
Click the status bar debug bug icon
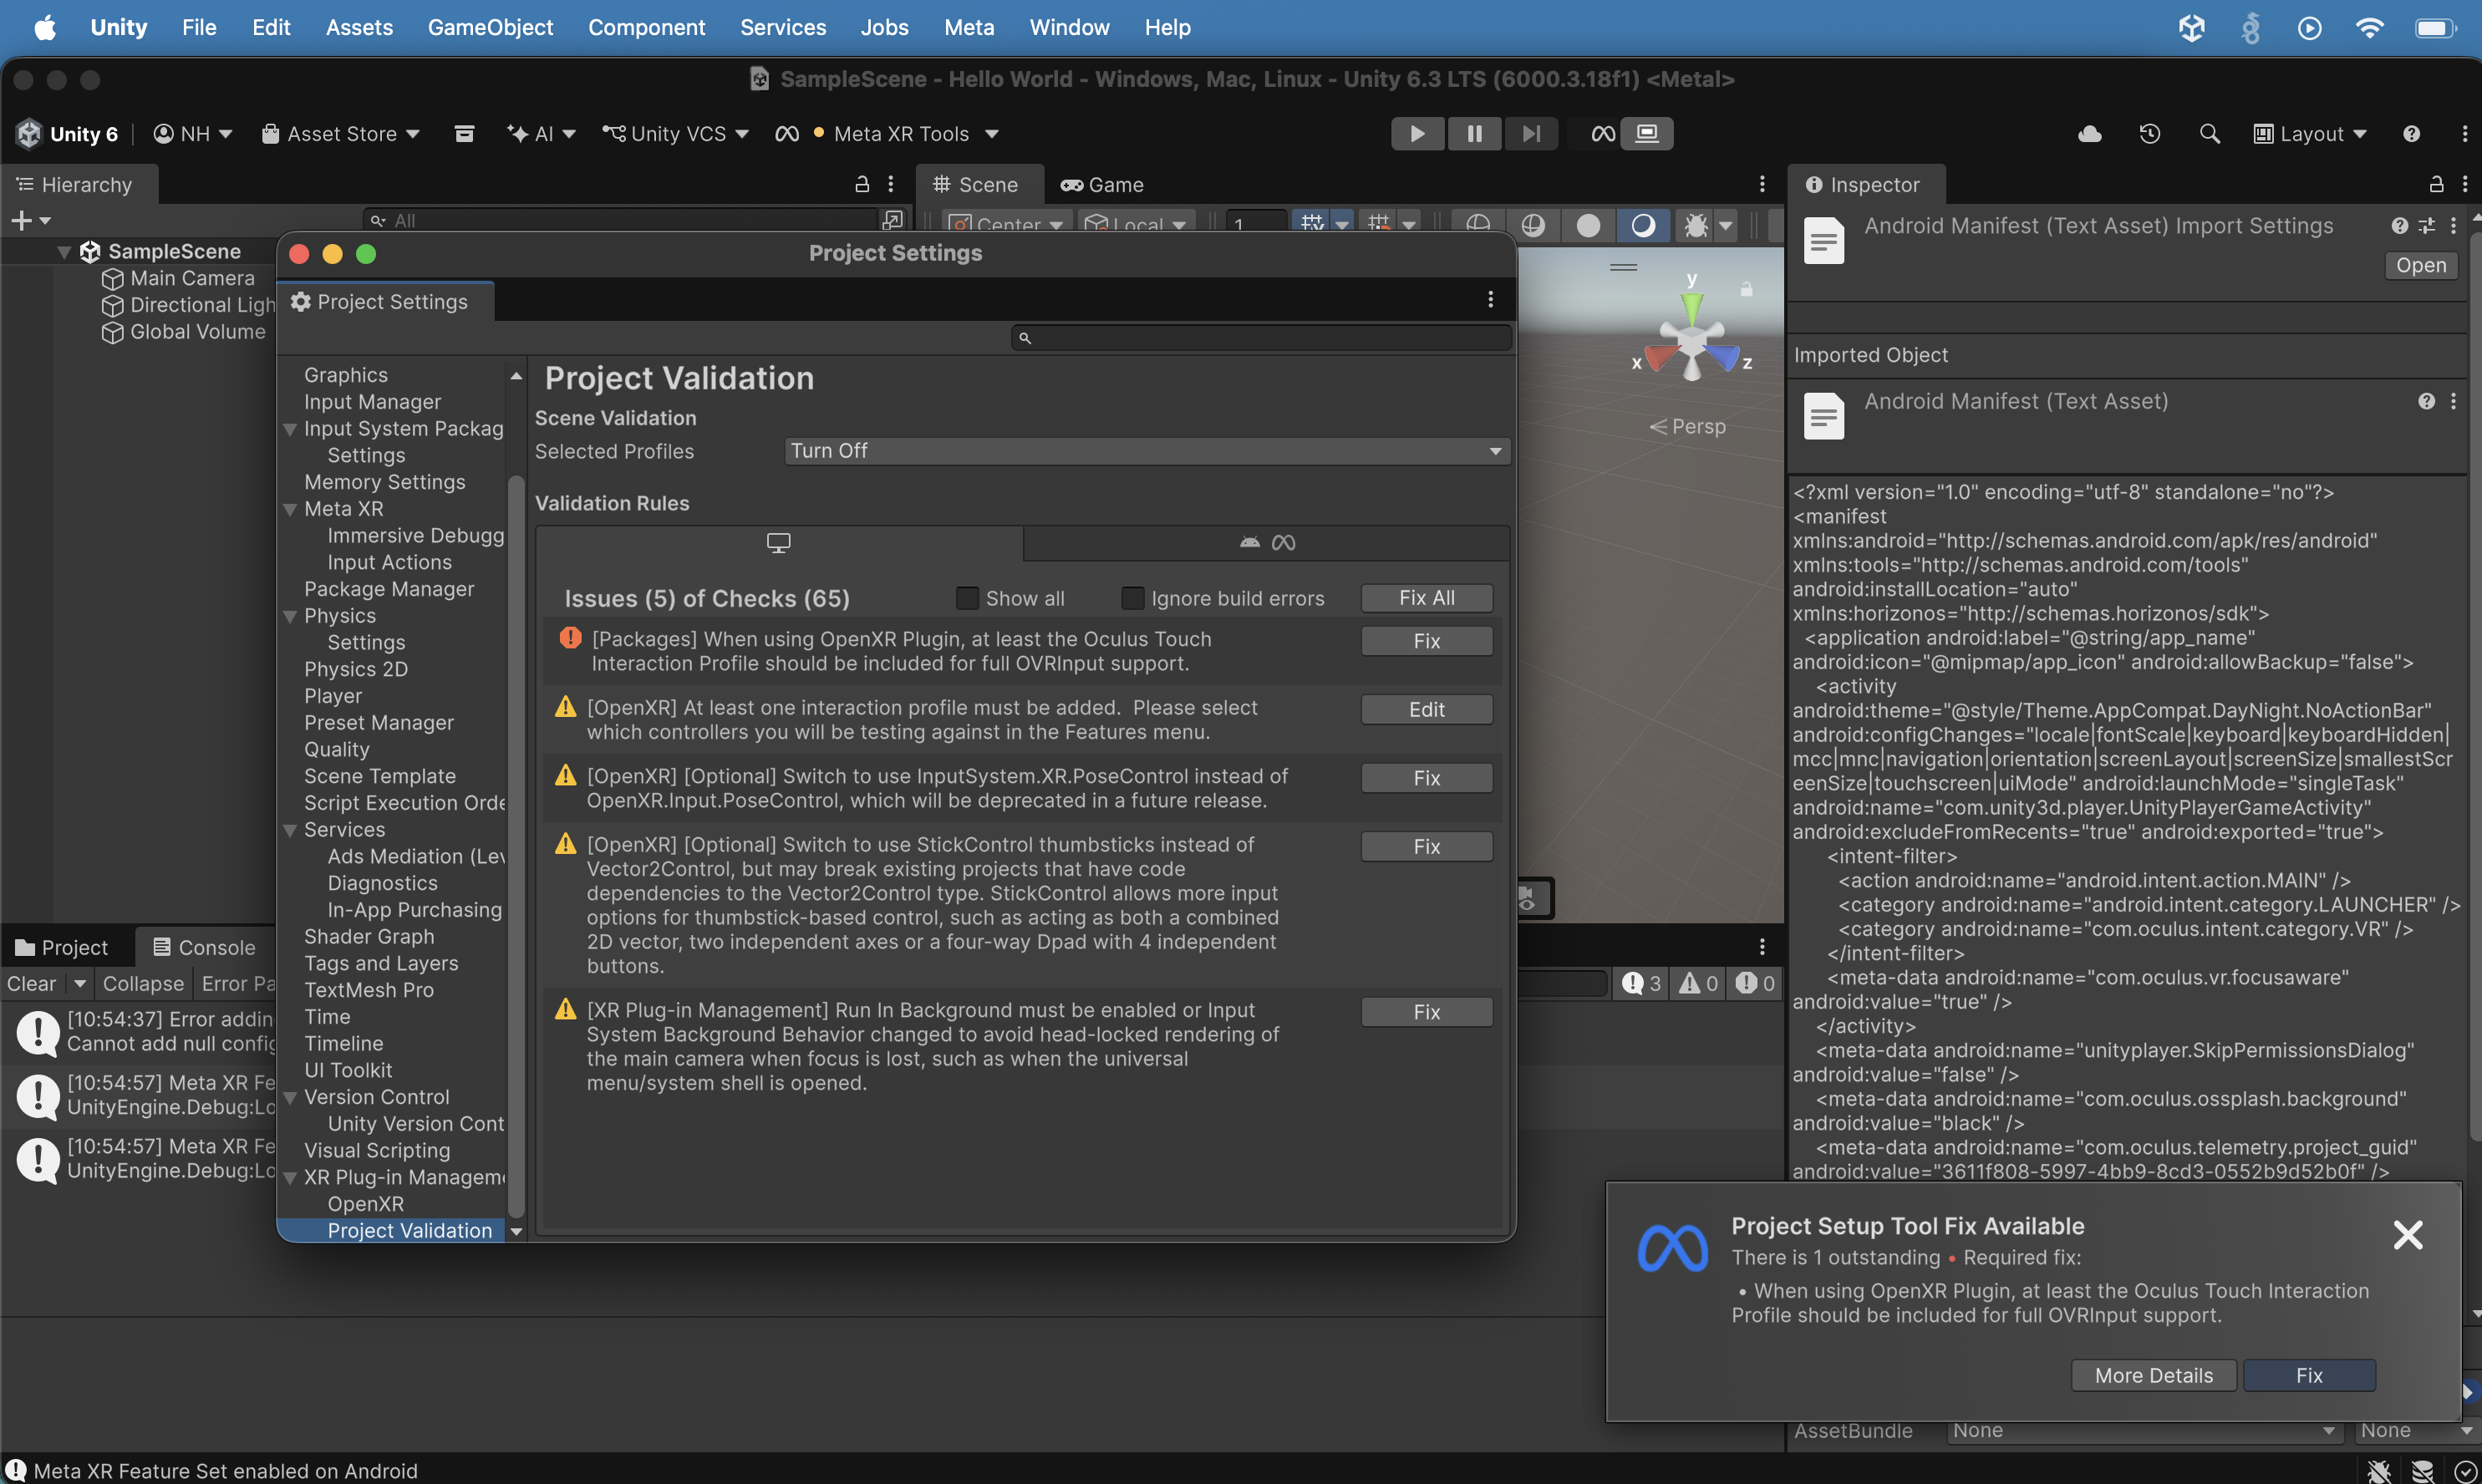coord(2379,1471)
